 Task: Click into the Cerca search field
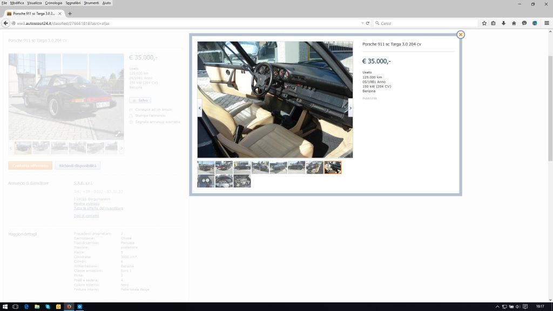[x=427, y=23]
